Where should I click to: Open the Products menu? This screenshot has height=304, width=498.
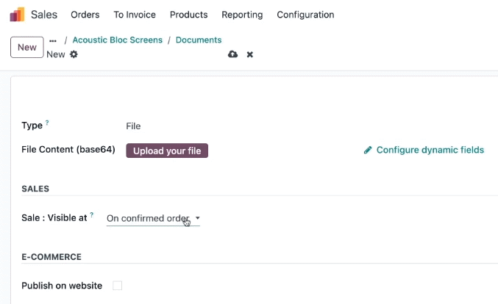188,15
